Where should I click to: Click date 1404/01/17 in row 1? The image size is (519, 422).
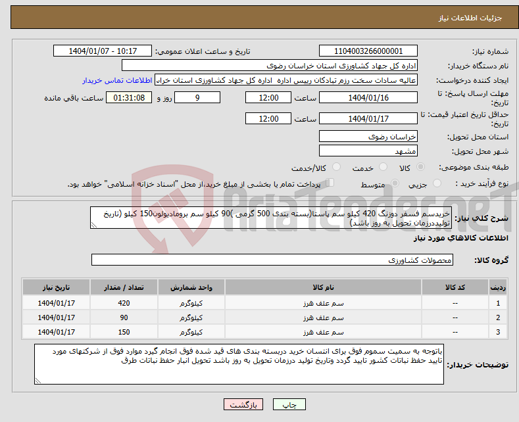pyautogui.click(x=57, y=303)
